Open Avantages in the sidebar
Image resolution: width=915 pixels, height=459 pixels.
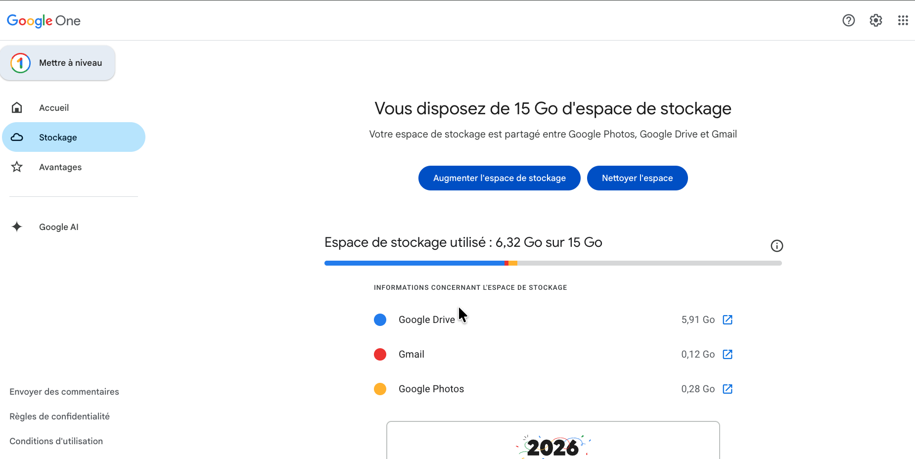pos(60,167)
